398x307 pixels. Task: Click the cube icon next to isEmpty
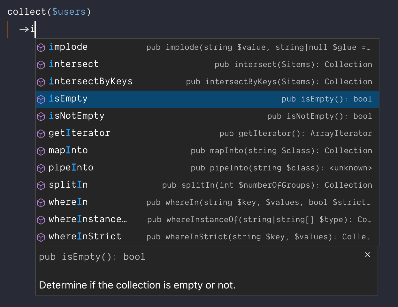click(41, 100)
